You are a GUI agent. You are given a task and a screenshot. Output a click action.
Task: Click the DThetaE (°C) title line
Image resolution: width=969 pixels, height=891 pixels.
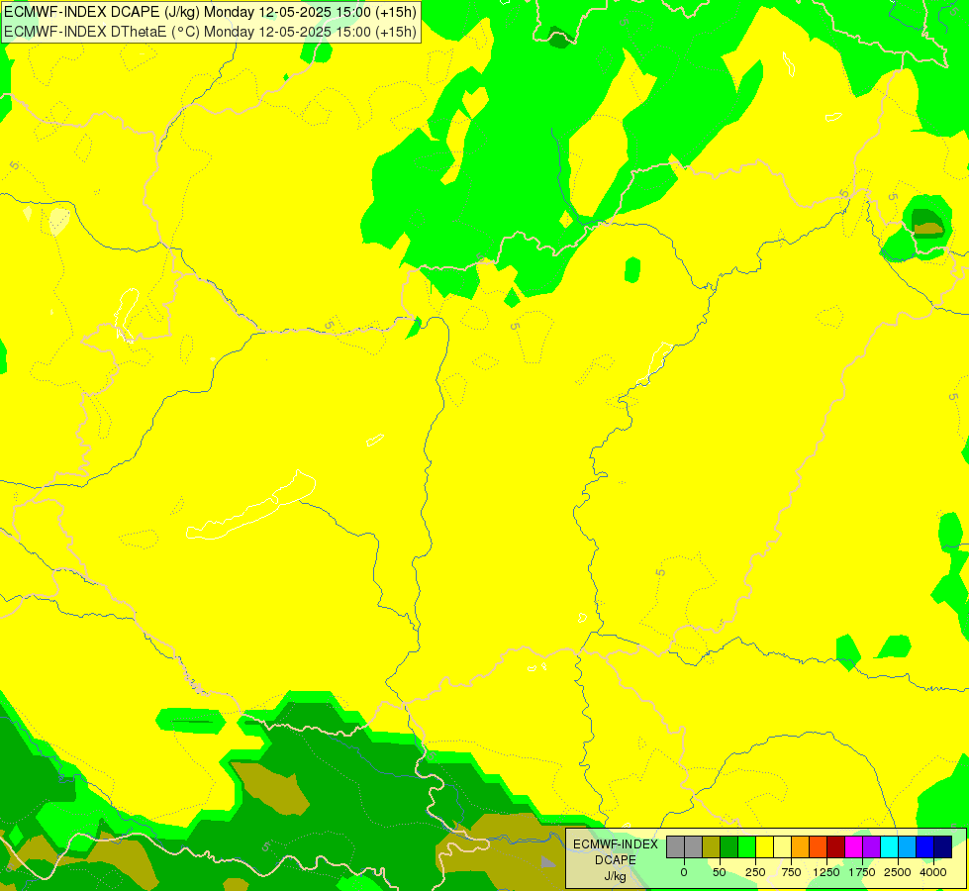(210, 32)
